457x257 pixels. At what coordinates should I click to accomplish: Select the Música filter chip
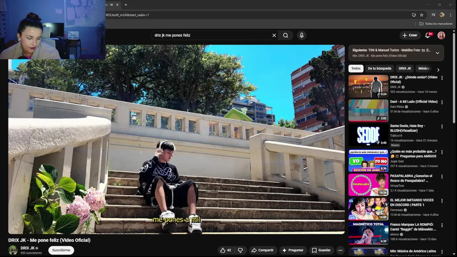click(x=423, y=69)
